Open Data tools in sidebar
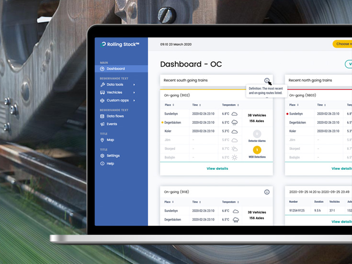This screenshot has height=264, width=352. pyautogui.click(x=115, y=85)
